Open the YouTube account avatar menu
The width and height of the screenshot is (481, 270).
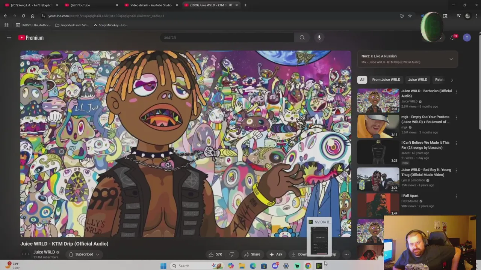click(467, 37)
